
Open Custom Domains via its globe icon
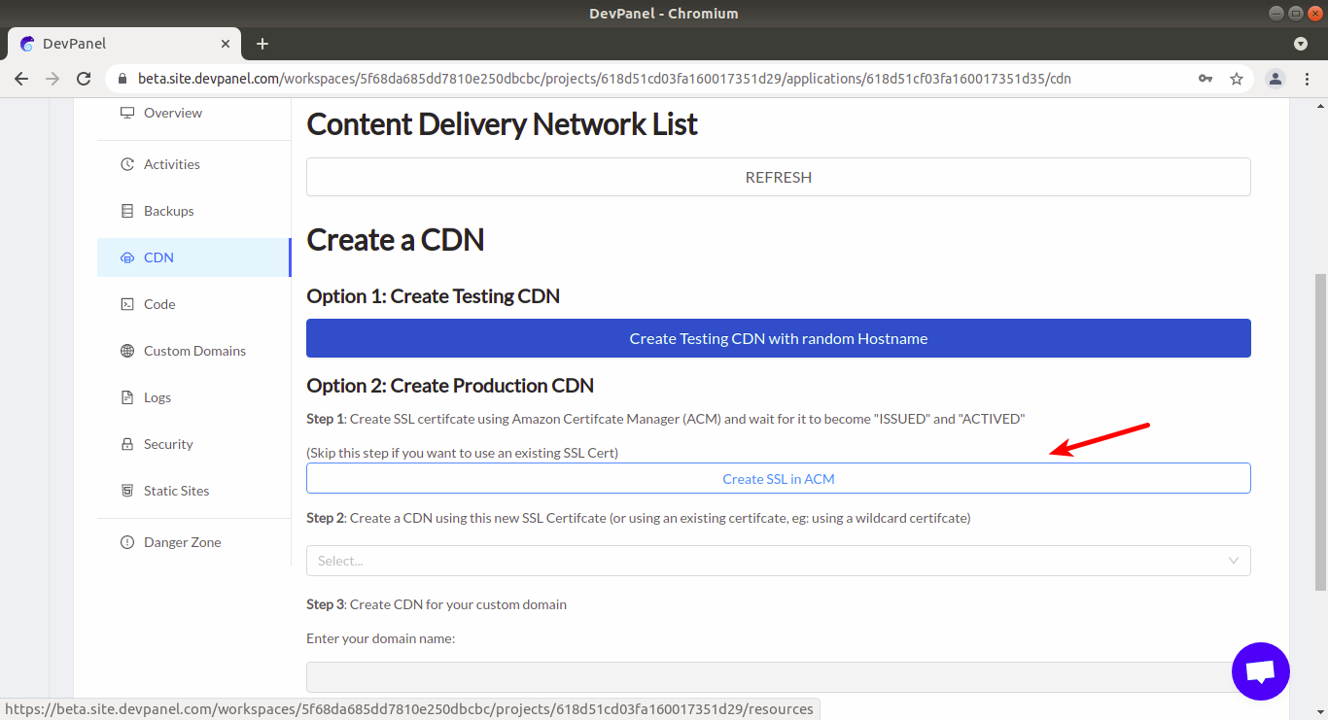click(127, 350)
